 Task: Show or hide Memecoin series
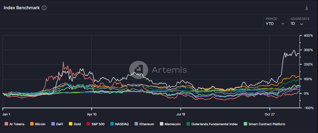(170, 124)
